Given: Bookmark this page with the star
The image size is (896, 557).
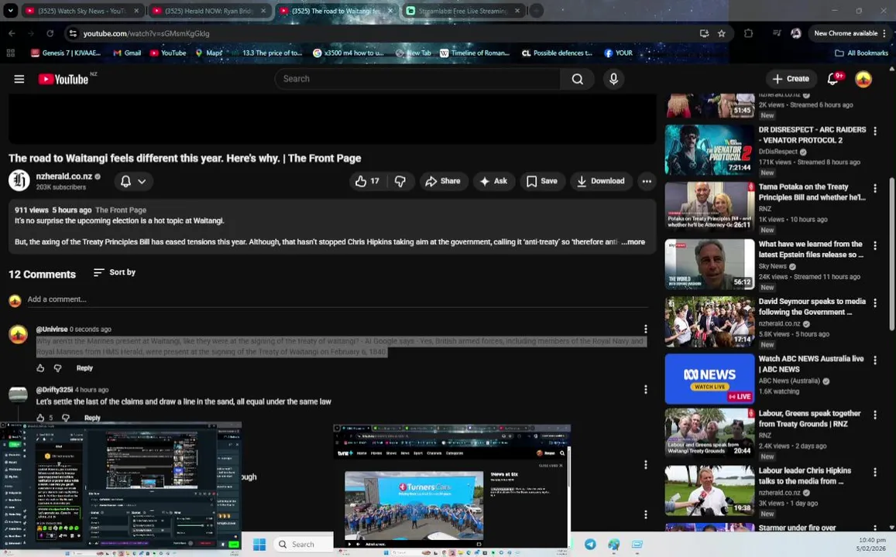Looking at the screenshot, I should pyautogui.click(x=722, y=33).
